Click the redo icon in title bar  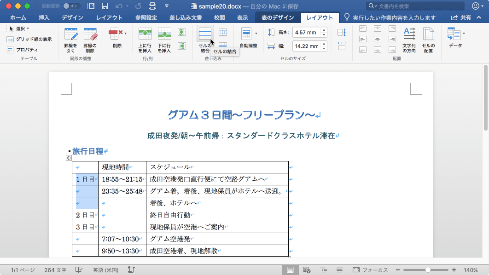[138, 6]
